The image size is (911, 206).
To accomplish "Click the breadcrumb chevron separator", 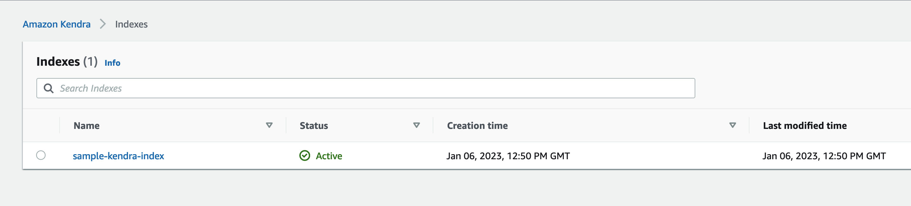I will 103,24.
